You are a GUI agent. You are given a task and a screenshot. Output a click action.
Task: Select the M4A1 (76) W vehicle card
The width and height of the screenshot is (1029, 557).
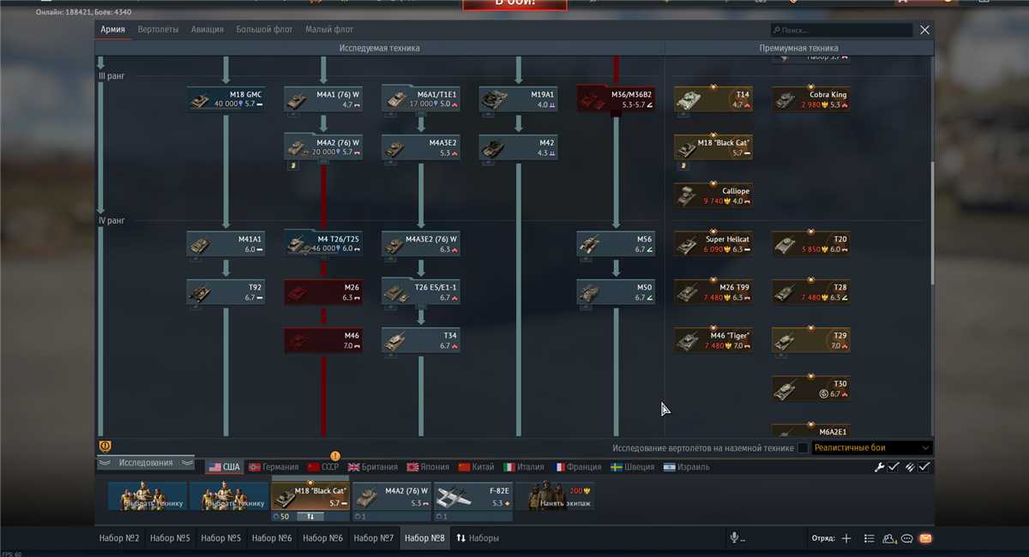click(324, 99)
